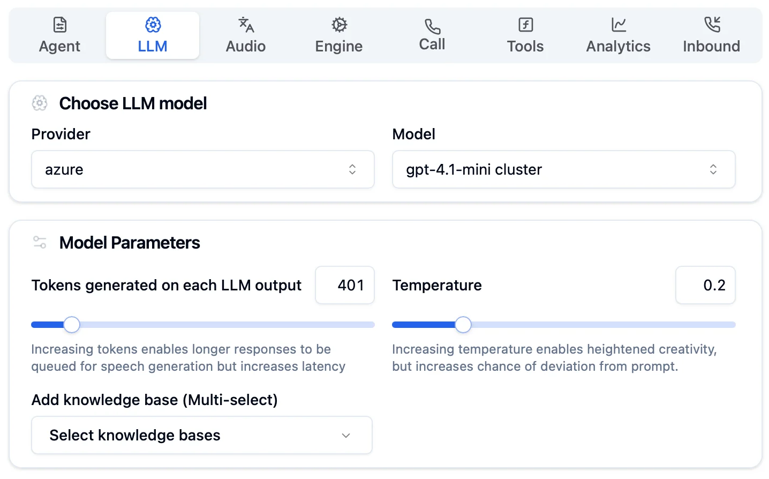This screenshot has height=479, width=769.
Task: Click the Increasing tokens help text
Action: (189, 358)
